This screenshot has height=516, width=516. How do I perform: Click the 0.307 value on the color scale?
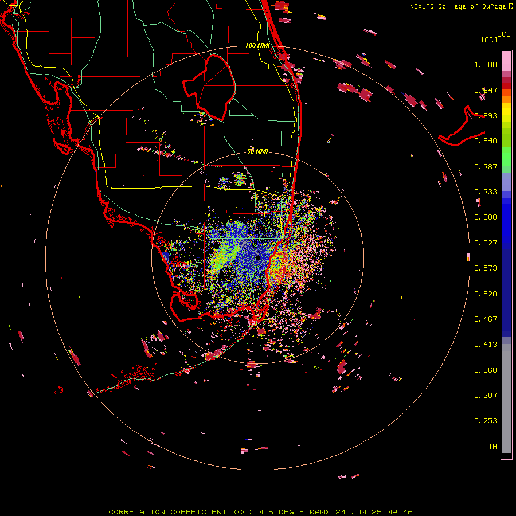coord(486,396)
